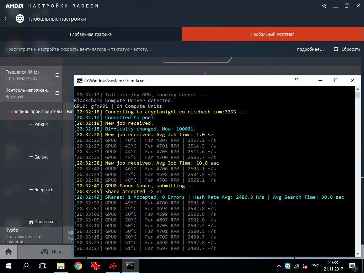Close the cmd.exe window
This screenshot has width=364, height=273.
coord(352,80)
